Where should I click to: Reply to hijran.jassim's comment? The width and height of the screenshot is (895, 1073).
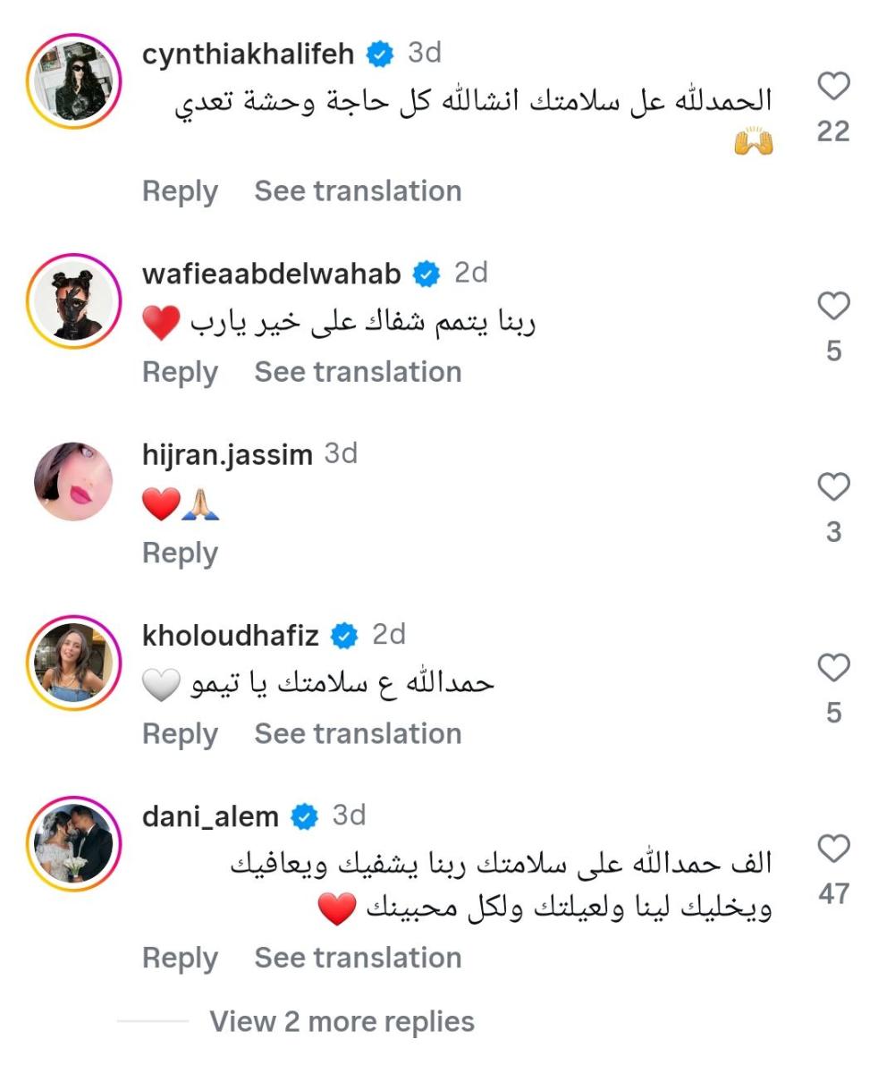pyautogui.click(x=180, y=553)
